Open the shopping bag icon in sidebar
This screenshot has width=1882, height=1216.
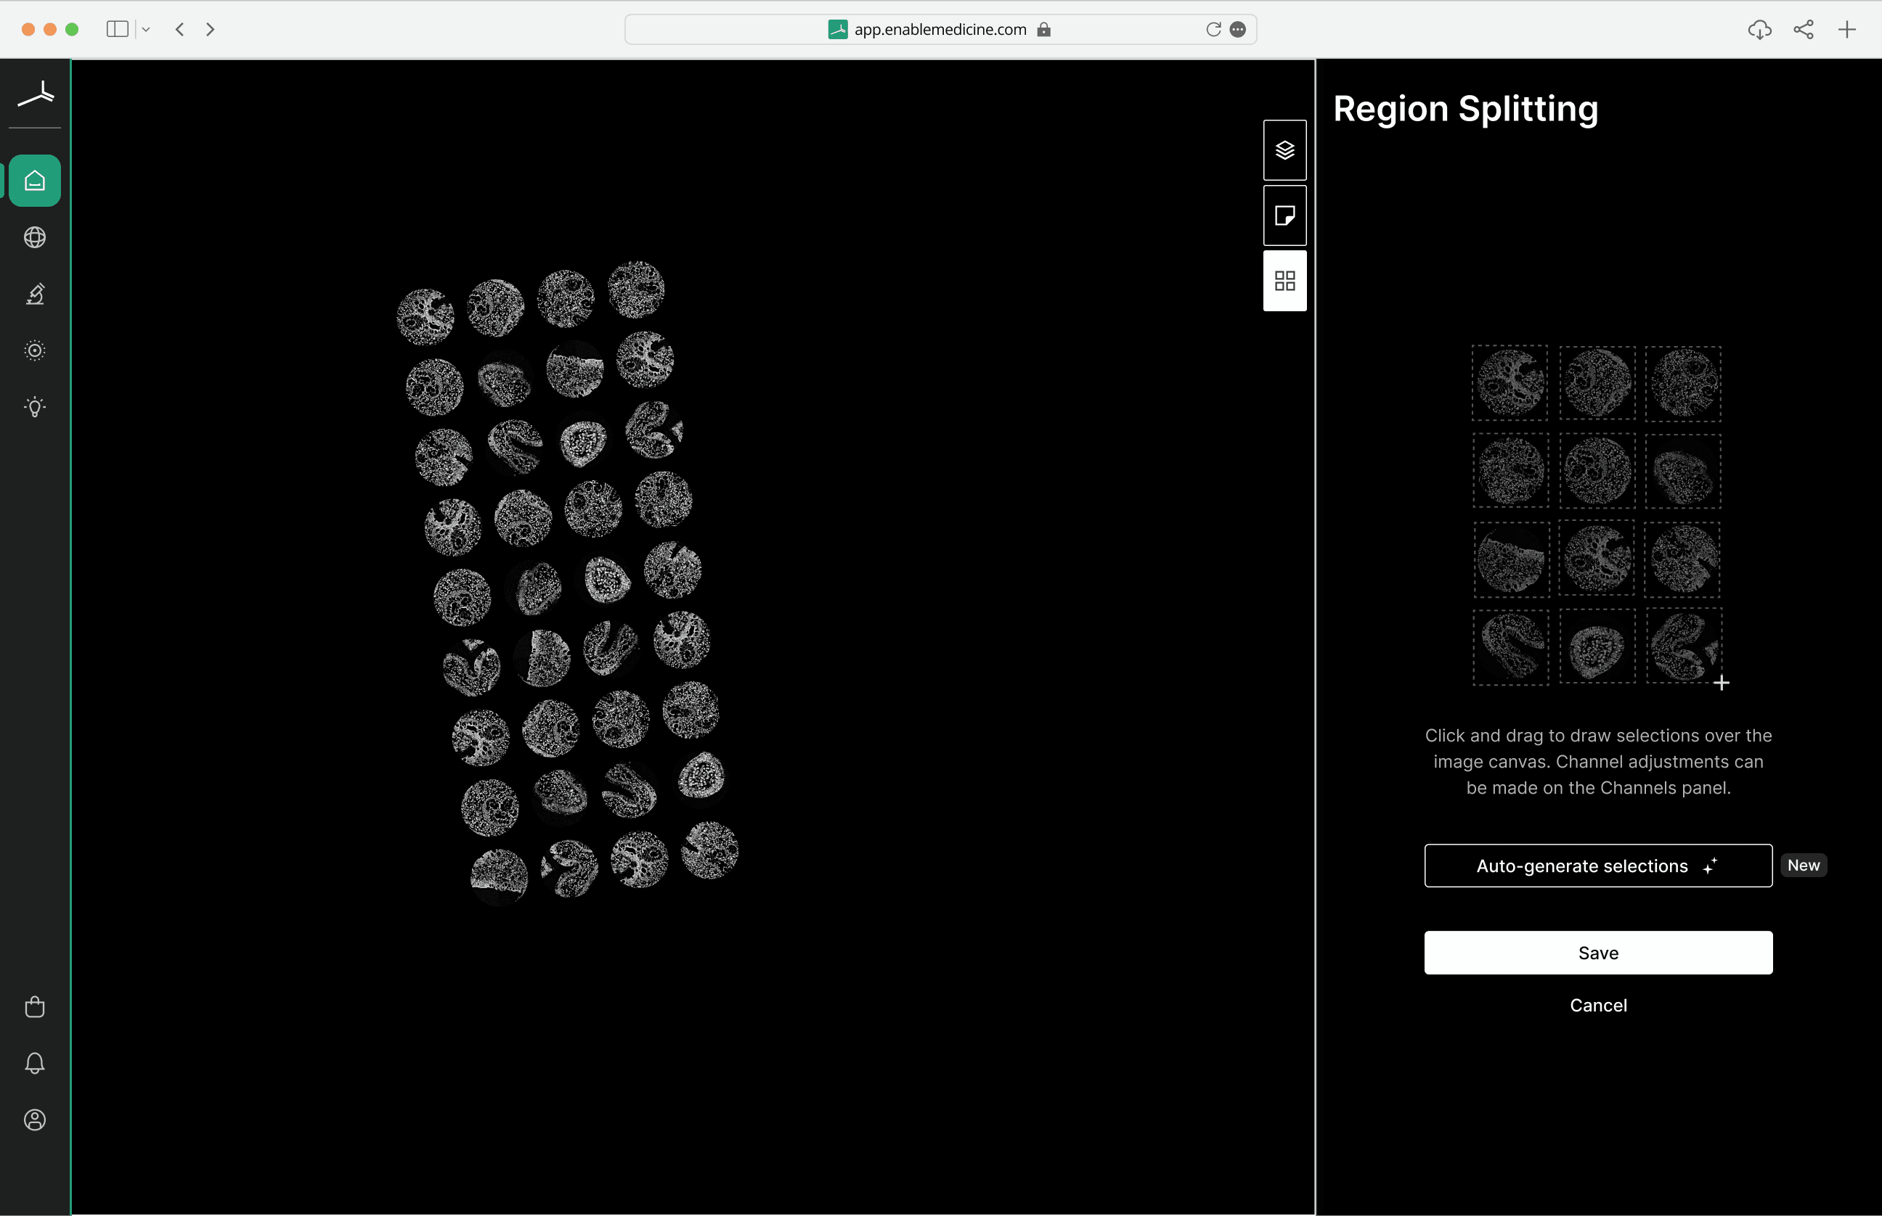(35, 1007)
